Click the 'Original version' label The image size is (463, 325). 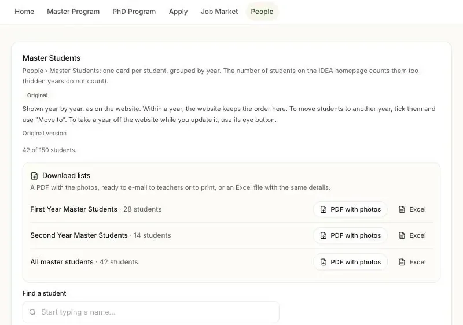pos(45,134)
